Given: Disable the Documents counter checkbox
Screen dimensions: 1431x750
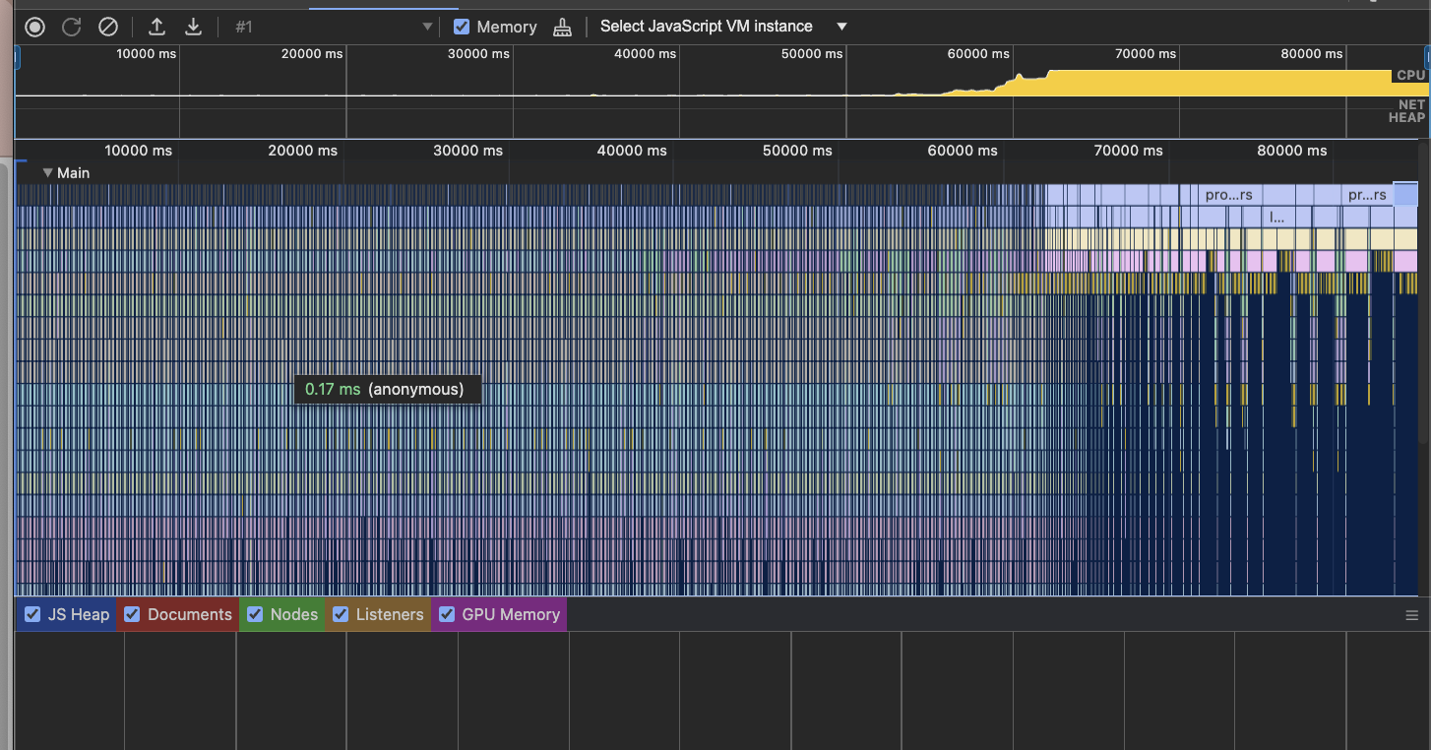Looking at the screenshot, I should [133, 614].
